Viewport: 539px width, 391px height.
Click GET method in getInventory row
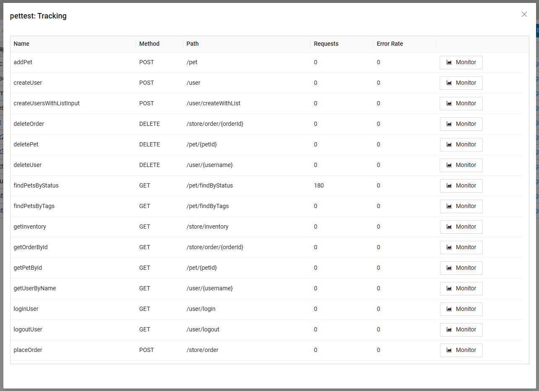point(145,227)
